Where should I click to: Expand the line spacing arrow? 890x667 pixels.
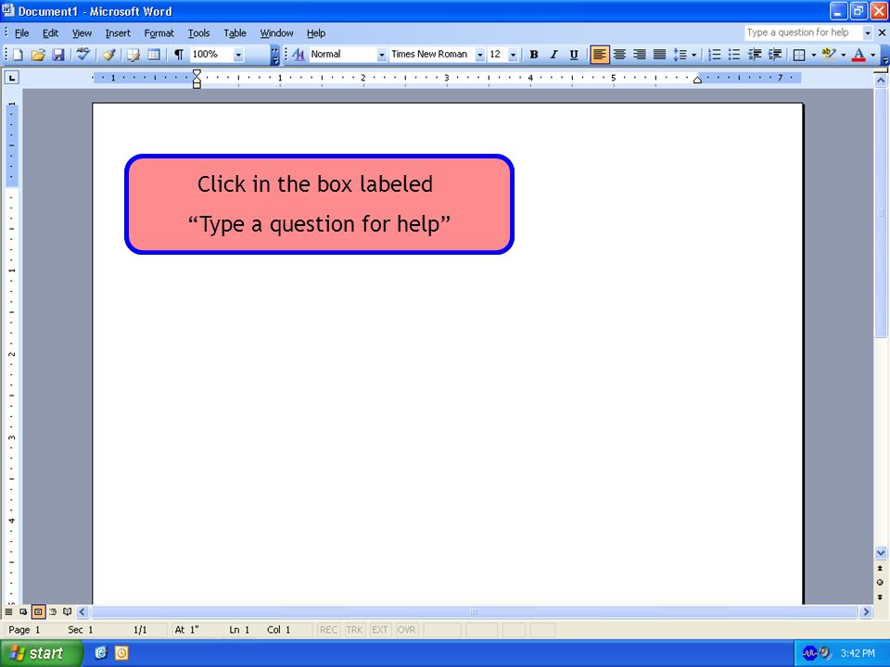693,55
